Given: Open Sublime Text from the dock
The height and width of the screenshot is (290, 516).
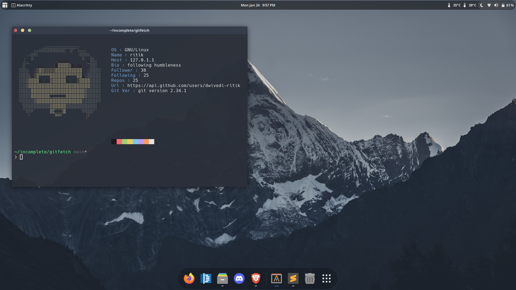Looking at the screenshot, I should coord(293,278).
